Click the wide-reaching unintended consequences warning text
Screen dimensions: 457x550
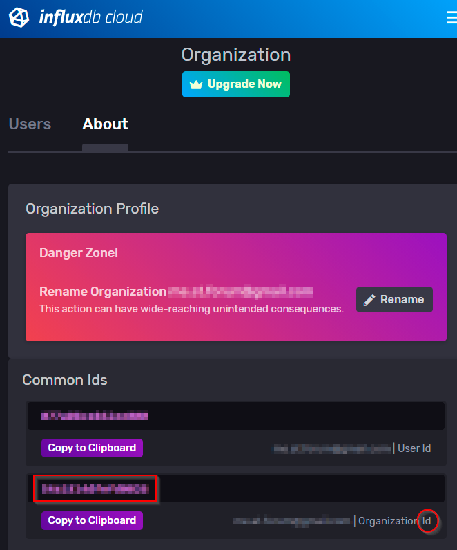pyautogui.click(x=191, y=309)
